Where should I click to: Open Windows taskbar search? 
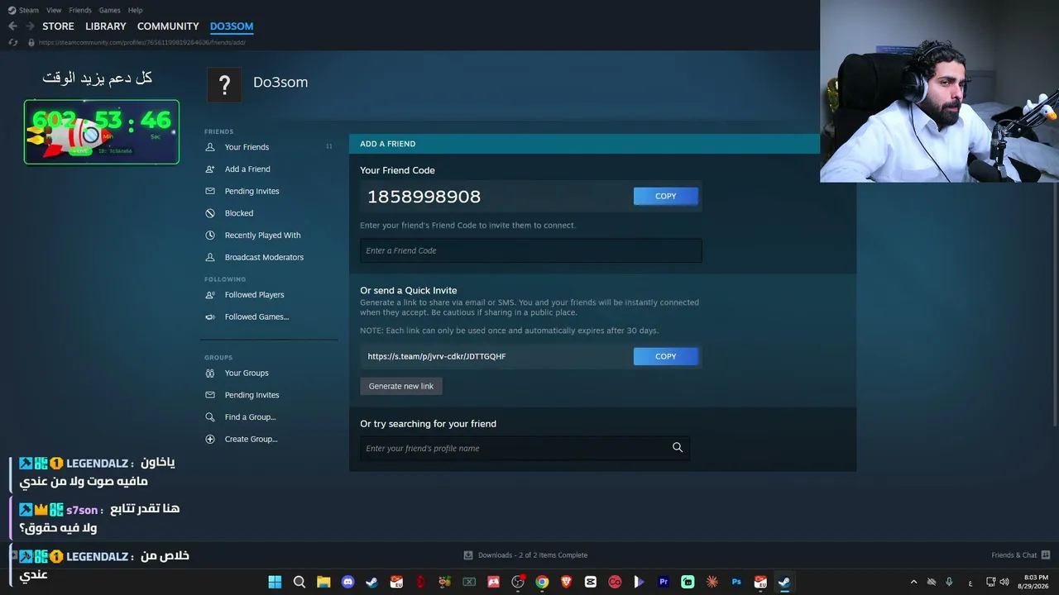tap(299, 582)
